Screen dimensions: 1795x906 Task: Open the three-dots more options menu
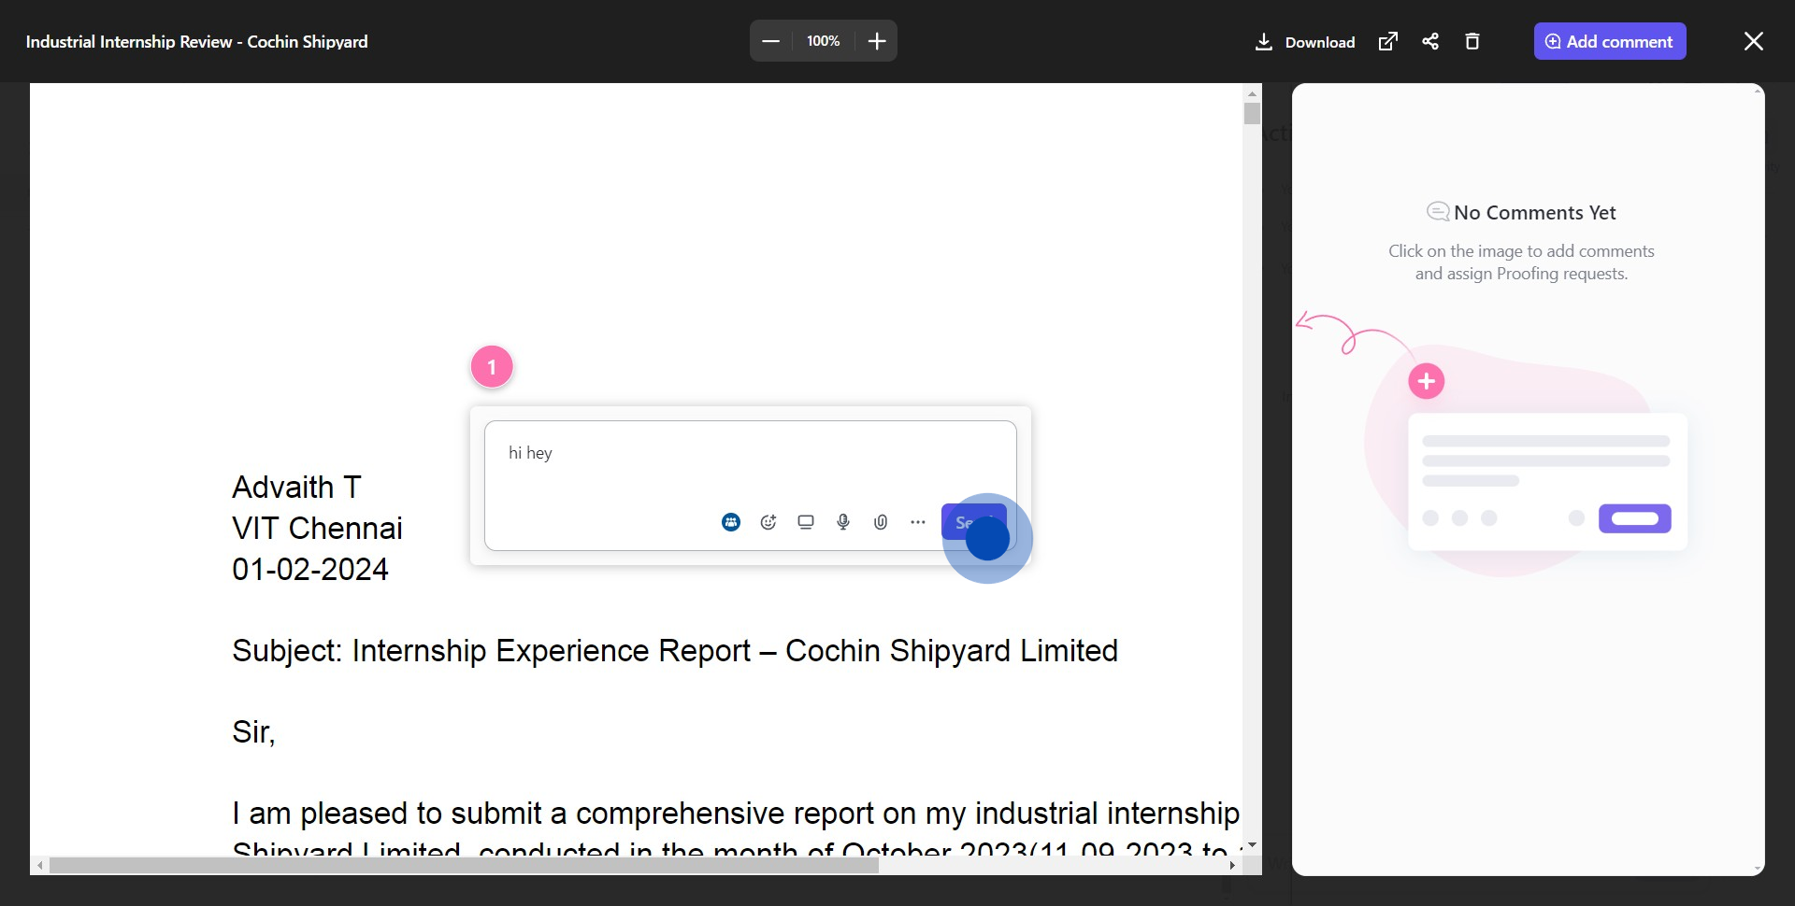pyautogui.click(x=918, y=522)
